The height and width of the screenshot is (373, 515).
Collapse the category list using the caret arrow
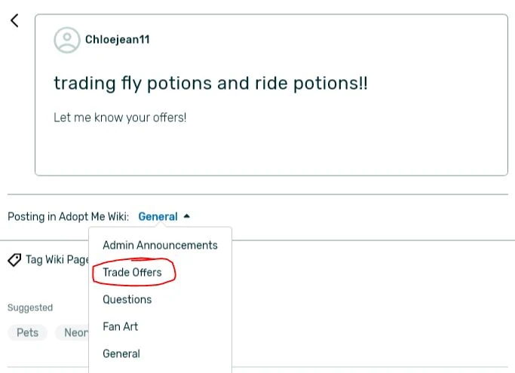click(187, 216)
